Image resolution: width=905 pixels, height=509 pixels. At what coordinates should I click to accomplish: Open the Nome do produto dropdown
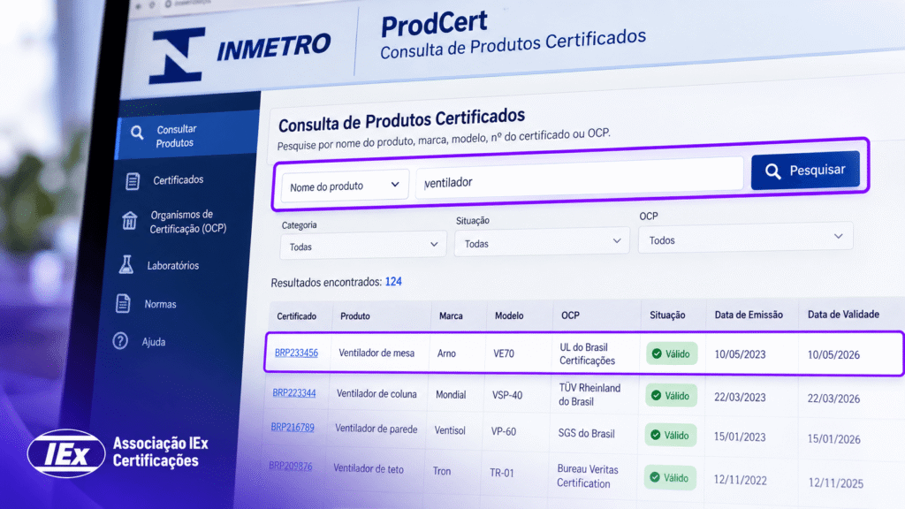[x=345, y=186]
